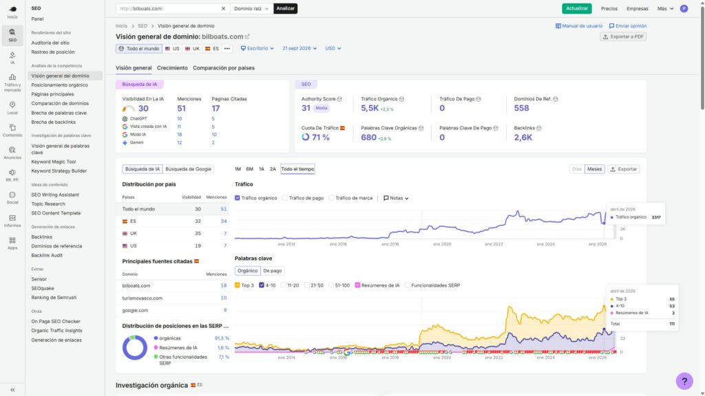The height and width of the screenshot is (396, 705).
Task: Enable the Tráfico de pago checkbox
Action: click(x=285, y=198)
